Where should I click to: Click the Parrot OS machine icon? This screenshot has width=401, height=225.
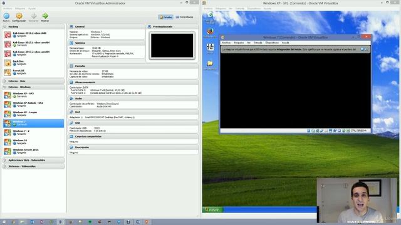pyautogui.click(x=8, y=72)
